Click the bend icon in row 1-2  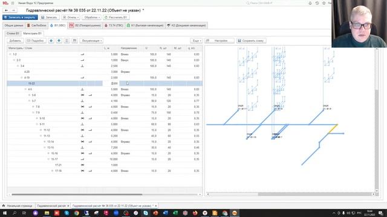click(82, 54)
